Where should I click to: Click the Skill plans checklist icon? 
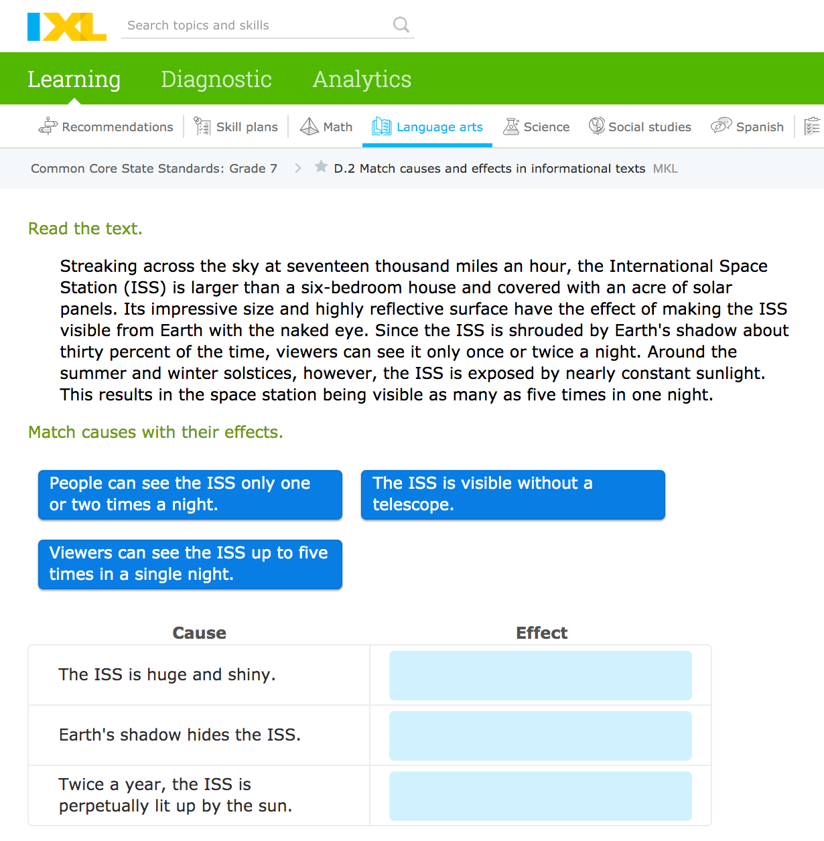click(202, 126)
